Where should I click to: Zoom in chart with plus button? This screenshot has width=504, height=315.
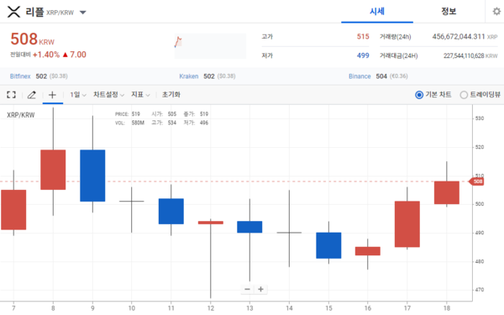(260, 289)
